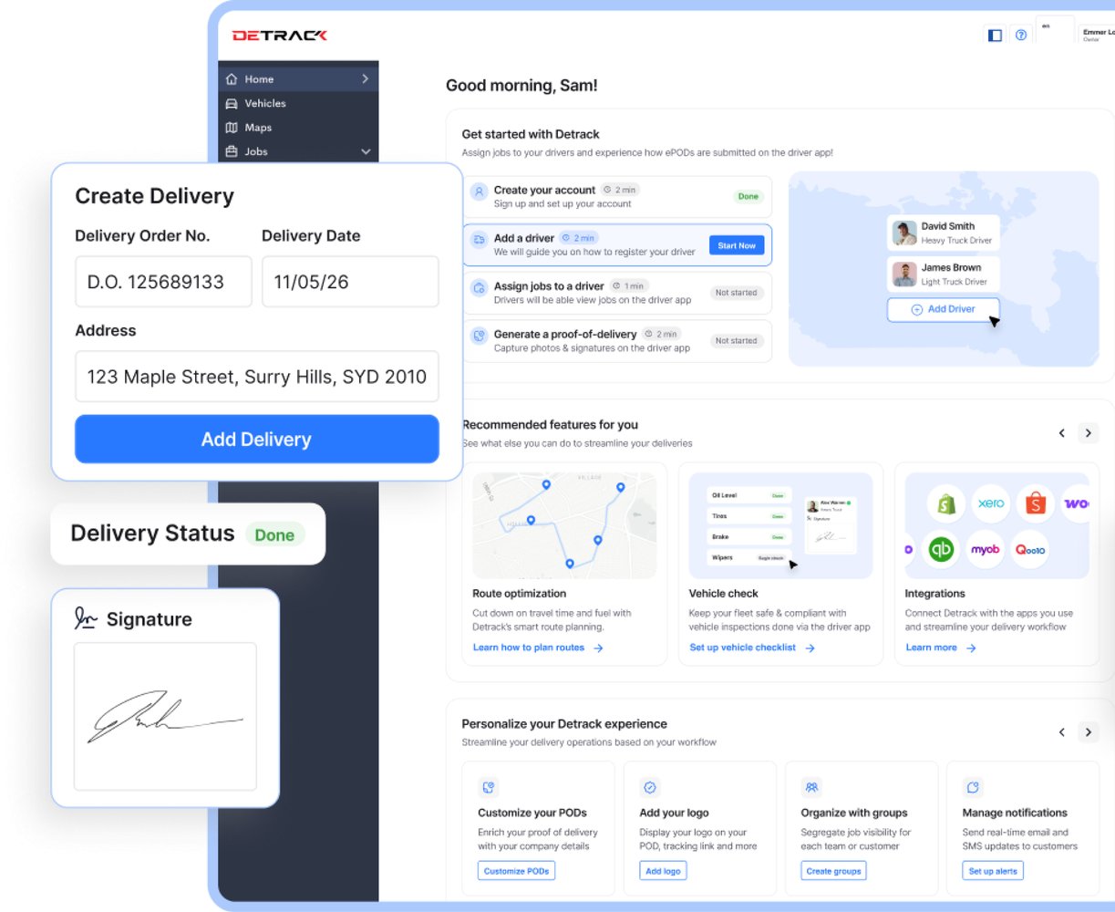Click the Add a driver truck icon

click(479, 240)
